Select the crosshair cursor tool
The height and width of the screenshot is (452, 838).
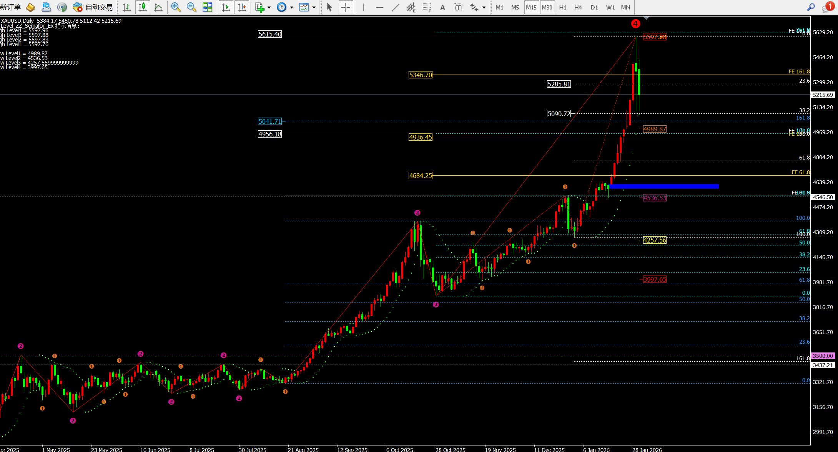pyautogui.click(x=346, y=7)
